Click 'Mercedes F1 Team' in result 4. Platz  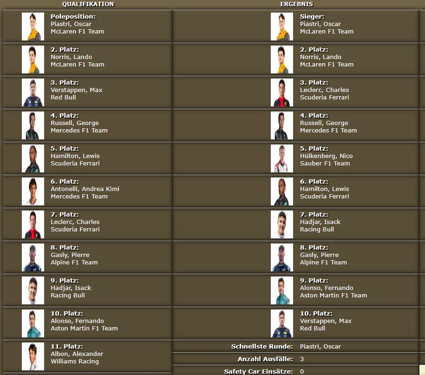coord(328,131)
